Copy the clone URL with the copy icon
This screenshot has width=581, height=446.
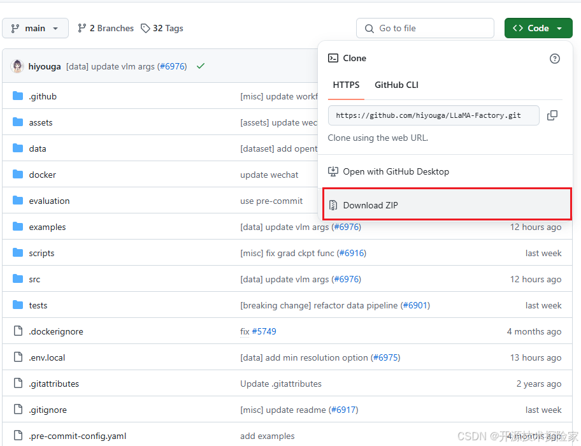(552, 115)
